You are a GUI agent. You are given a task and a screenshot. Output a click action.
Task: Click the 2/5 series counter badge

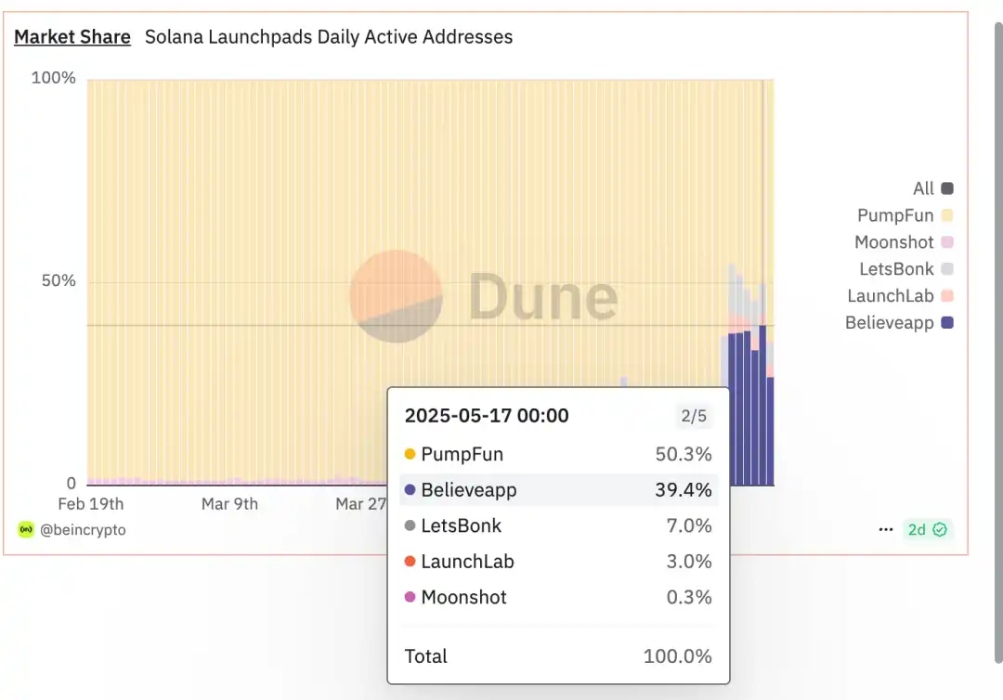pyautogui.click(x=695, y=416)
